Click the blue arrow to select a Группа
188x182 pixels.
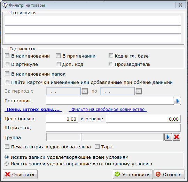click(168, 137)
